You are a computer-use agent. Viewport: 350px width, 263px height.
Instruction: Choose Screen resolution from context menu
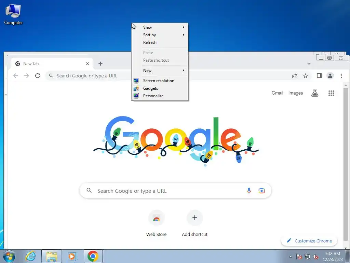tap(160, 81)
